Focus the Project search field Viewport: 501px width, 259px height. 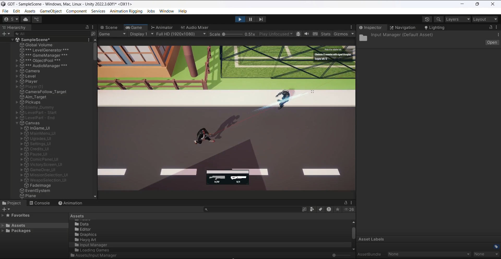(x=252, y=209)
